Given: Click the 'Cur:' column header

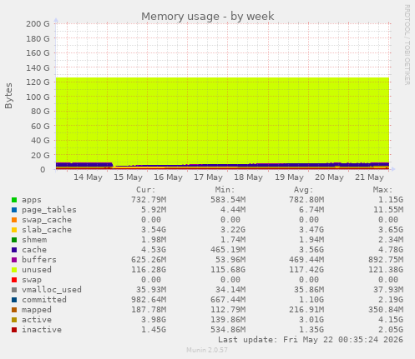Looking at the screenshot, I should (146, 190).
